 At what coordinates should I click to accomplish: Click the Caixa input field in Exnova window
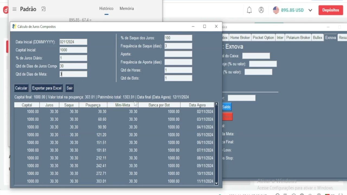pyautogui.click(x=256, y=56)
